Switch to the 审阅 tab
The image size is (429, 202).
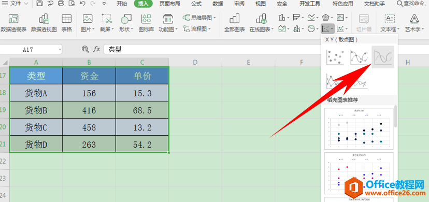click(239, 4)
